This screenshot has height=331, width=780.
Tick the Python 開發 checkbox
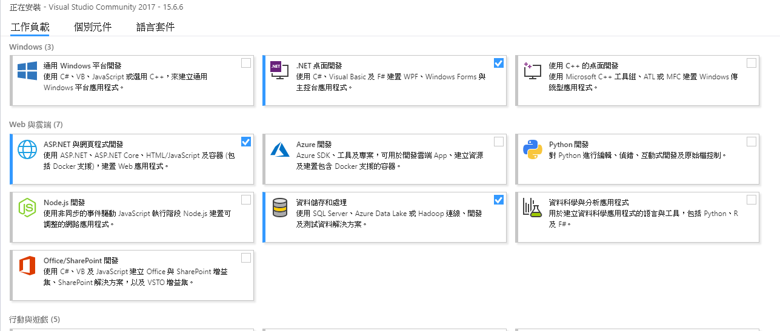pyautogui.click(x=752, y=142)
